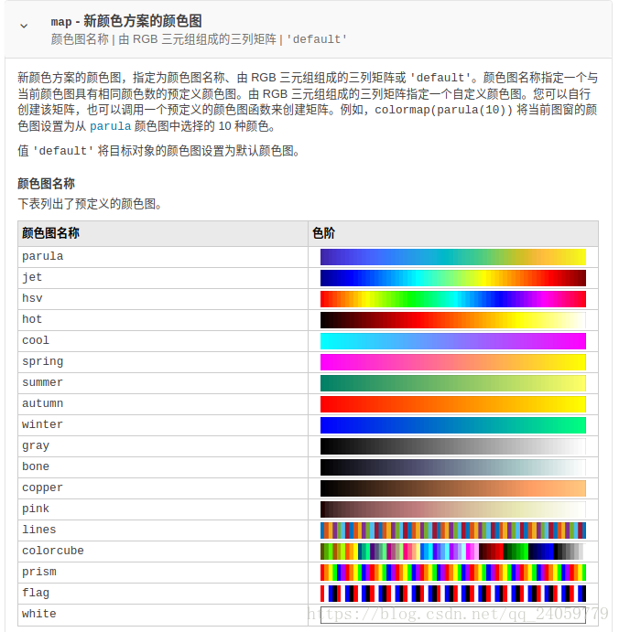Click the table cell 'colorcube'

click(163, 552)
